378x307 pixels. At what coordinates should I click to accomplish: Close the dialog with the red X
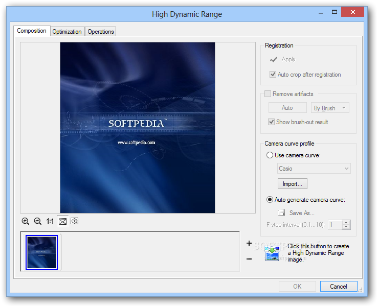(x=352, y=12)
